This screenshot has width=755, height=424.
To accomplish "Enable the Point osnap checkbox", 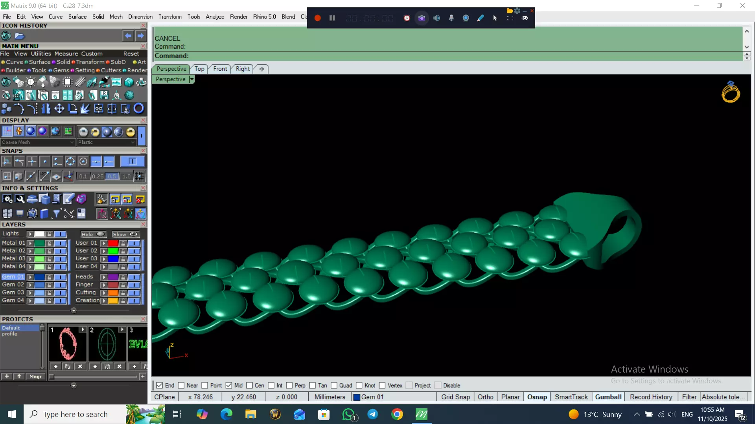I will pyautogui.click(x=205, y=386).
